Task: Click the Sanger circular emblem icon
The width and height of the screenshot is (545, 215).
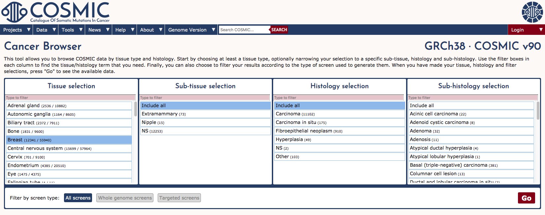Action: pyautogui.click(x=532, y=12)
